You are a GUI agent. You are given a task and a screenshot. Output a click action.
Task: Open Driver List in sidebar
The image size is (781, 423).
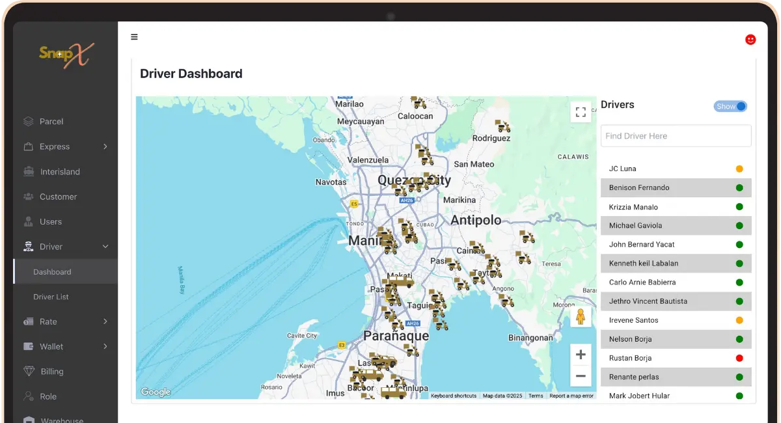coord(51,297)
